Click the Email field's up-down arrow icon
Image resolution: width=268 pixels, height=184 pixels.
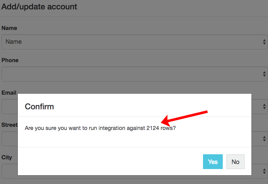[x=264, y=107]
